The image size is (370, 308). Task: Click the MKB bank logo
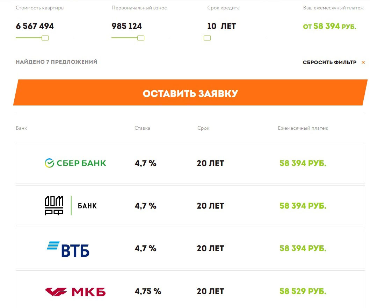click(75, 292)
